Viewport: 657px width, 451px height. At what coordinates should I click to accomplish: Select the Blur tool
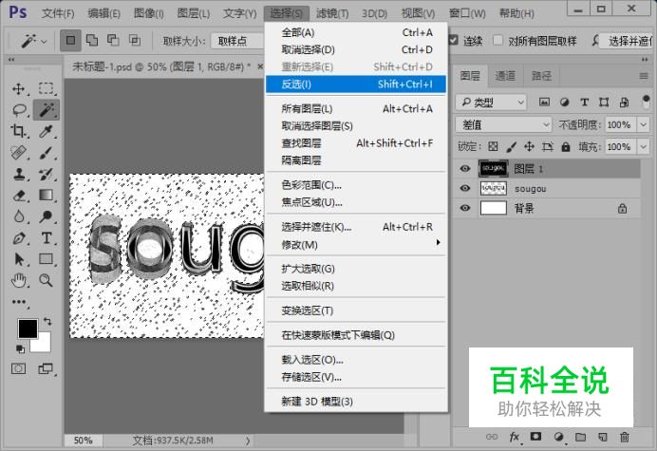click(18, 216)
